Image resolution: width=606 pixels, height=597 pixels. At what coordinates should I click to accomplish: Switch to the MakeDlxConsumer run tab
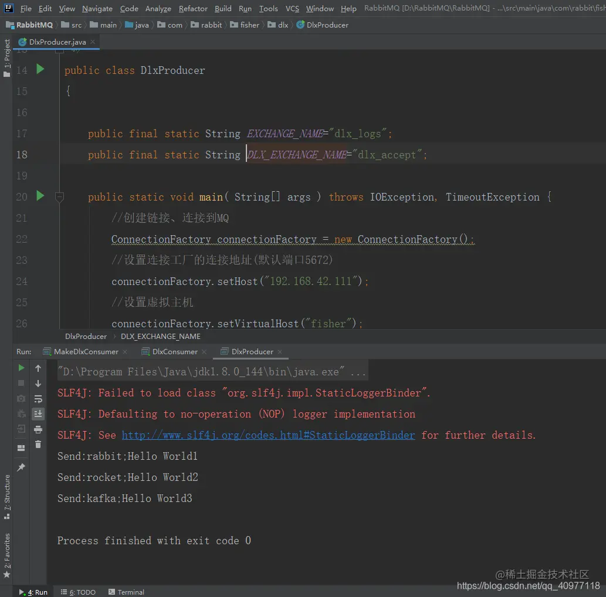[x=81, y=352]
